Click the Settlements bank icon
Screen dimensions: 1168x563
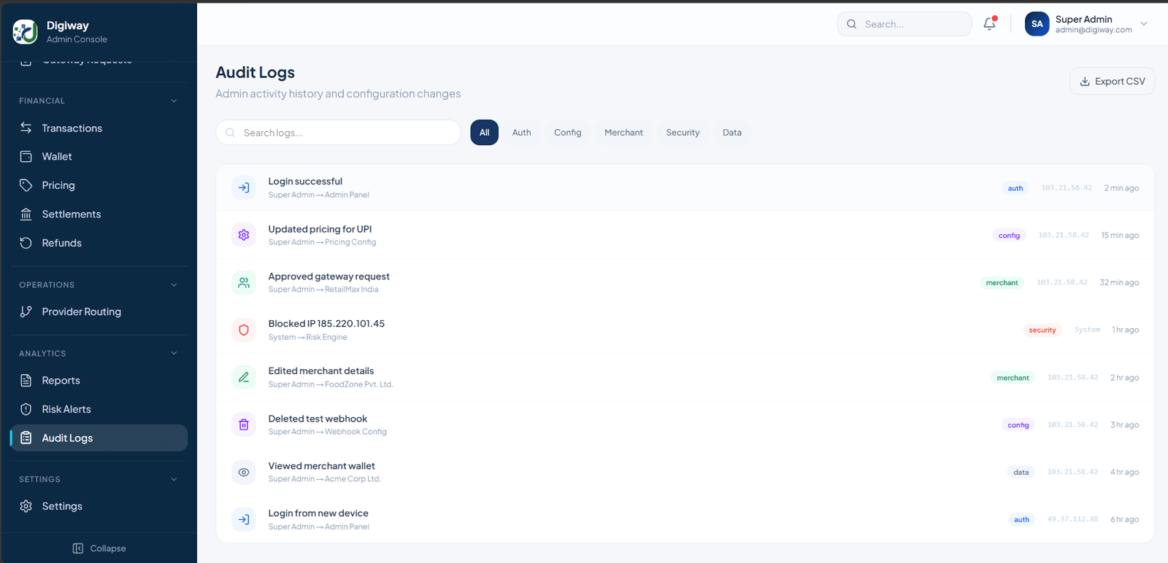(26, 214)
